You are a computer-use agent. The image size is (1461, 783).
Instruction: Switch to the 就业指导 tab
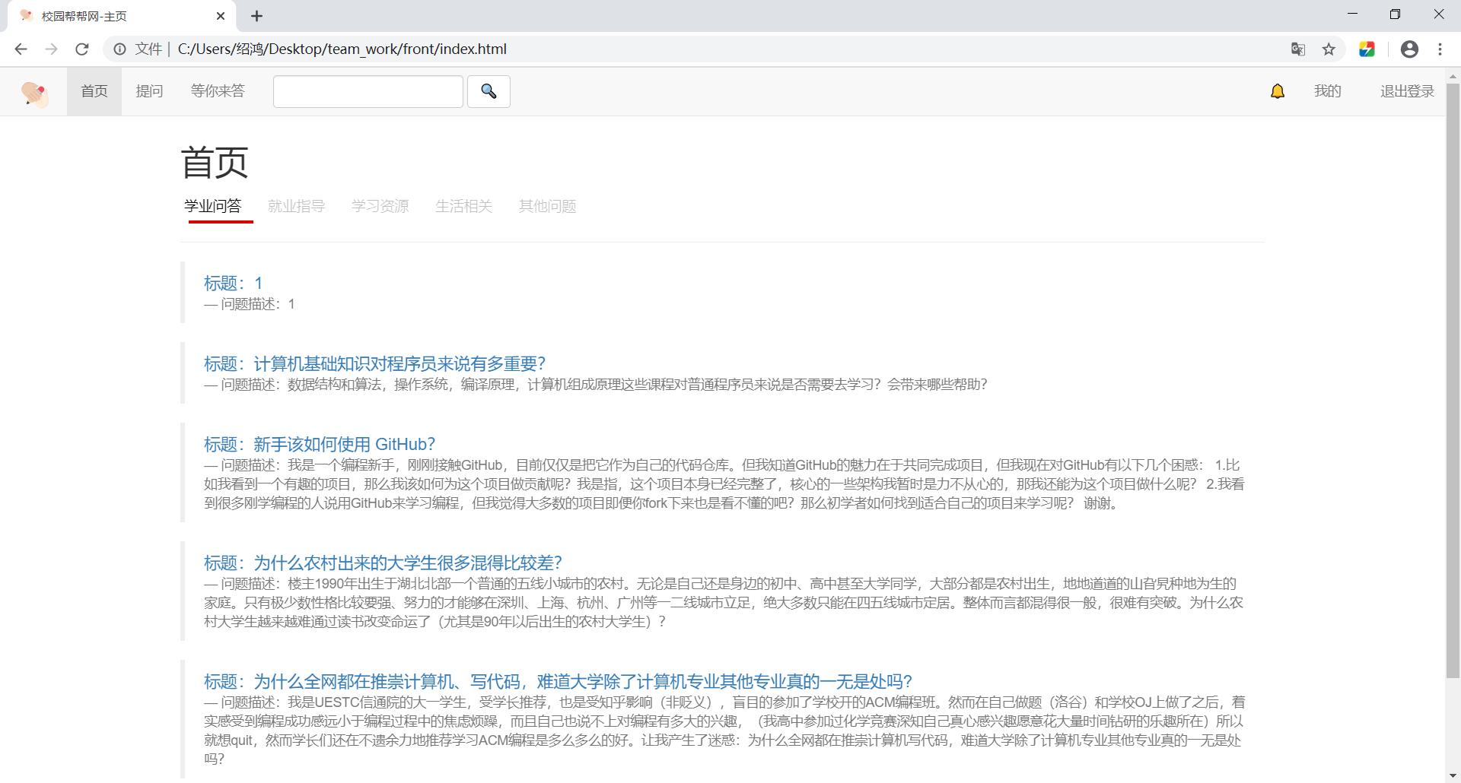[297, 206]
